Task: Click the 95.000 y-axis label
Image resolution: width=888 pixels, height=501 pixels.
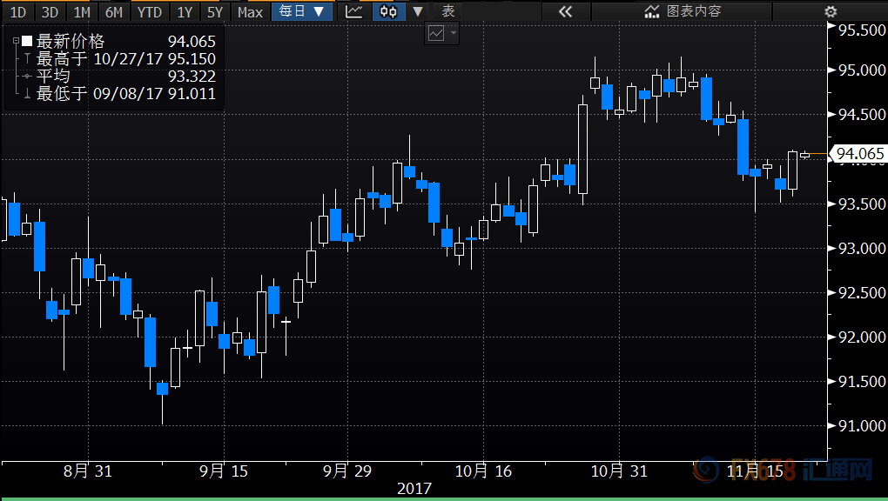Action: [x=861, y=70]
